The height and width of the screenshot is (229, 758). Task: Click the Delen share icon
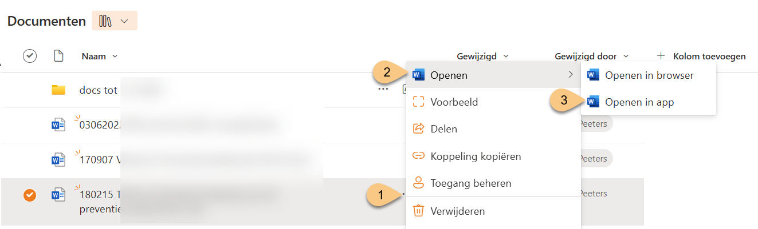(x=419, y=128)
